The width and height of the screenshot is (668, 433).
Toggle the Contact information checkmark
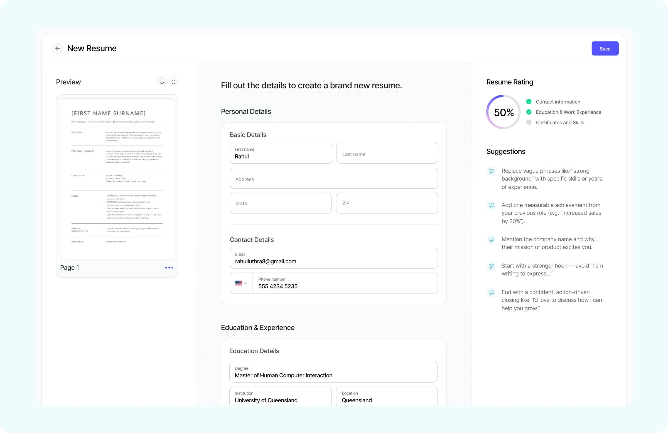[529, 102]
